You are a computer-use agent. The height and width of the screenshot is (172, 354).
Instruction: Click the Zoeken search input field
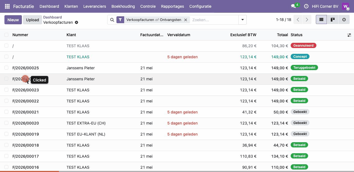tap(214, 20)
